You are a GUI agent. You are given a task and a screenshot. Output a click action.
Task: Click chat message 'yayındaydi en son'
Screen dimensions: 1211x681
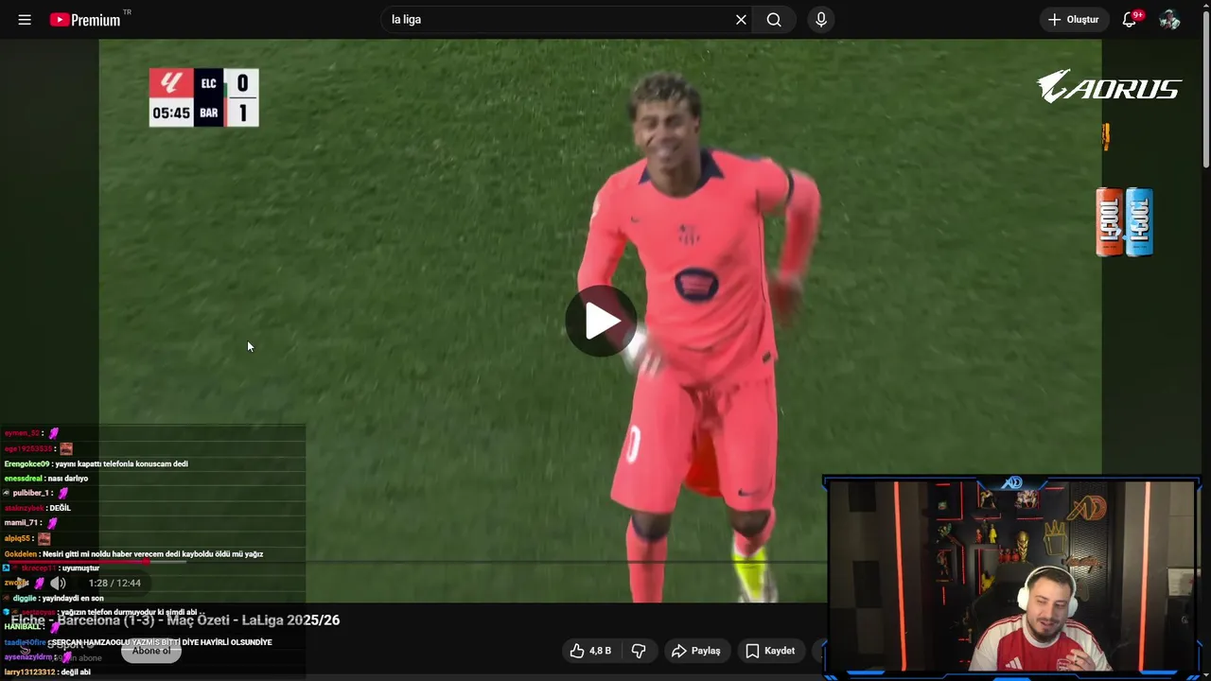71,599
